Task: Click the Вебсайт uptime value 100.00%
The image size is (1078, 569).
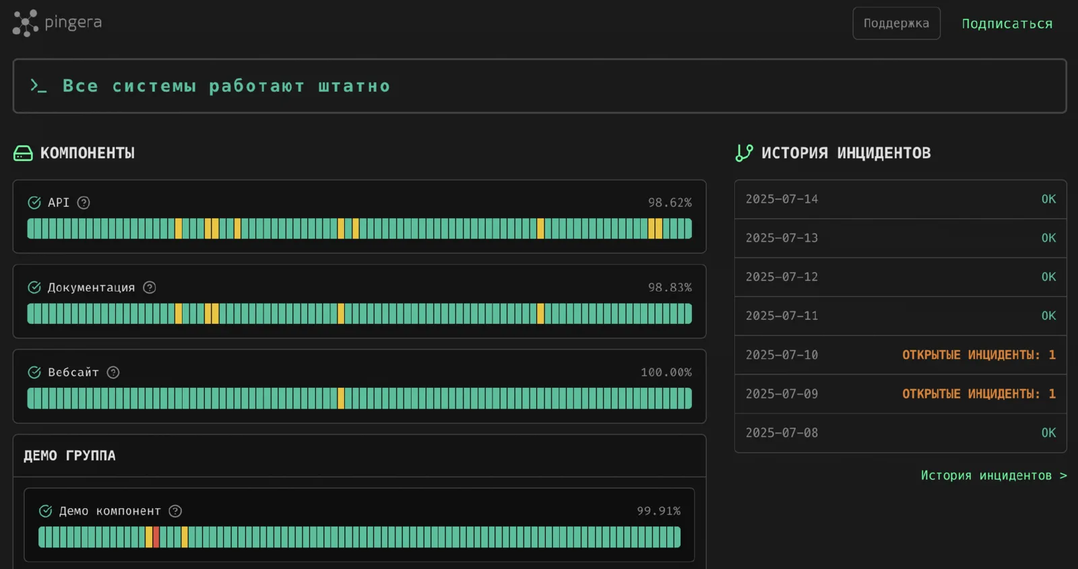Action: click(666, 372)
